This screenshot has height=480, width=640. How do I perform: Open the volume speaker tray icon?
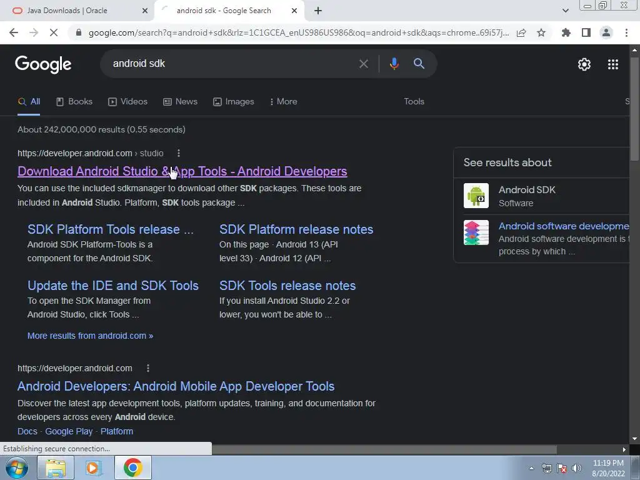(x=577, y=468)
